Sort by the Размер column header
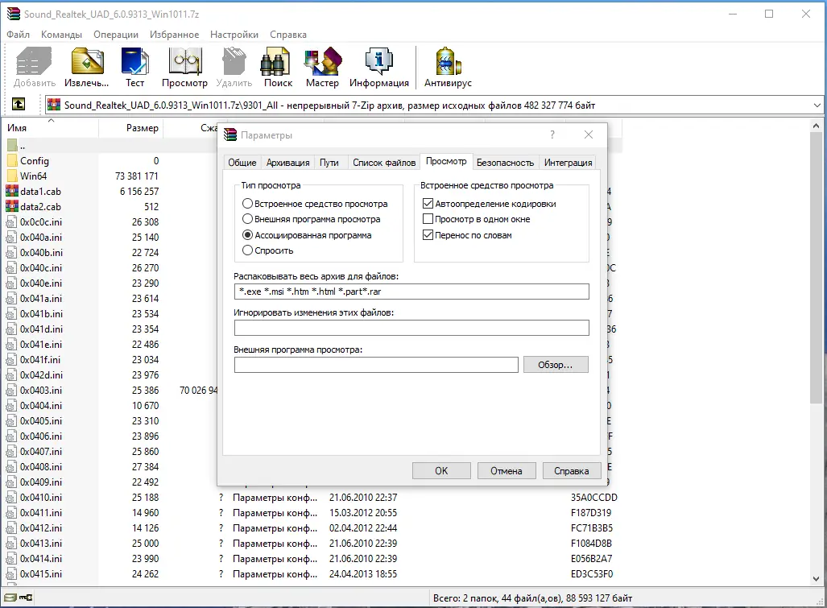Screen dimensions: 827x608 click(143, 128)
